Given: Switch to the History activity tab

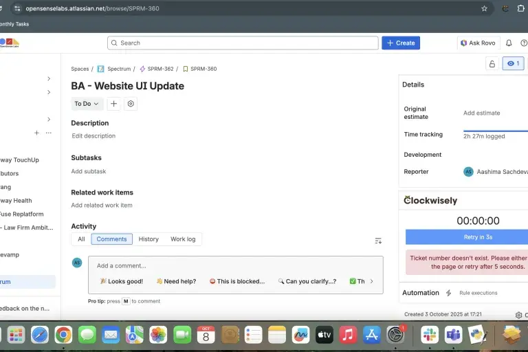Looking at the screenshot, I should point(148,239).
